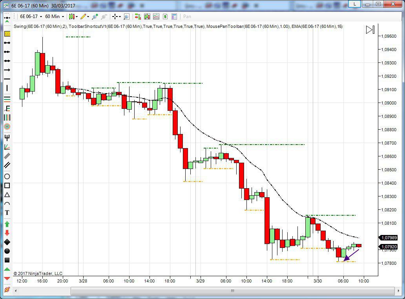The image size is (405, 299).
Task: Open the chart Properties icon
Action: pos(174,17)
